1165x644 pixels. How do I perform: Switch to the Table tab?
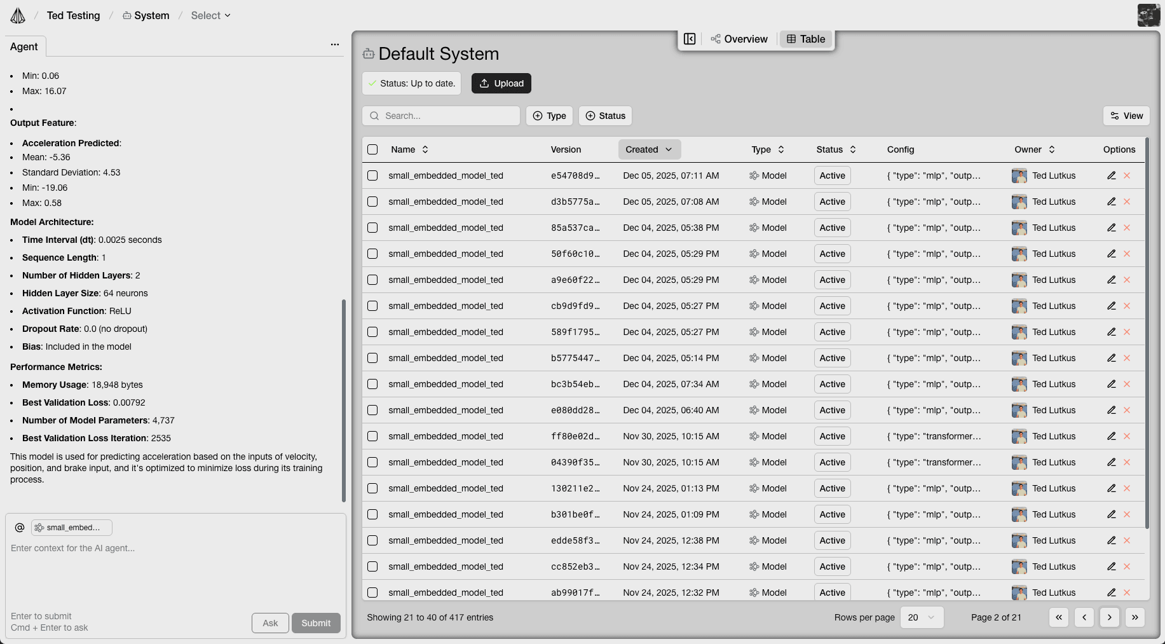[805, 39]
